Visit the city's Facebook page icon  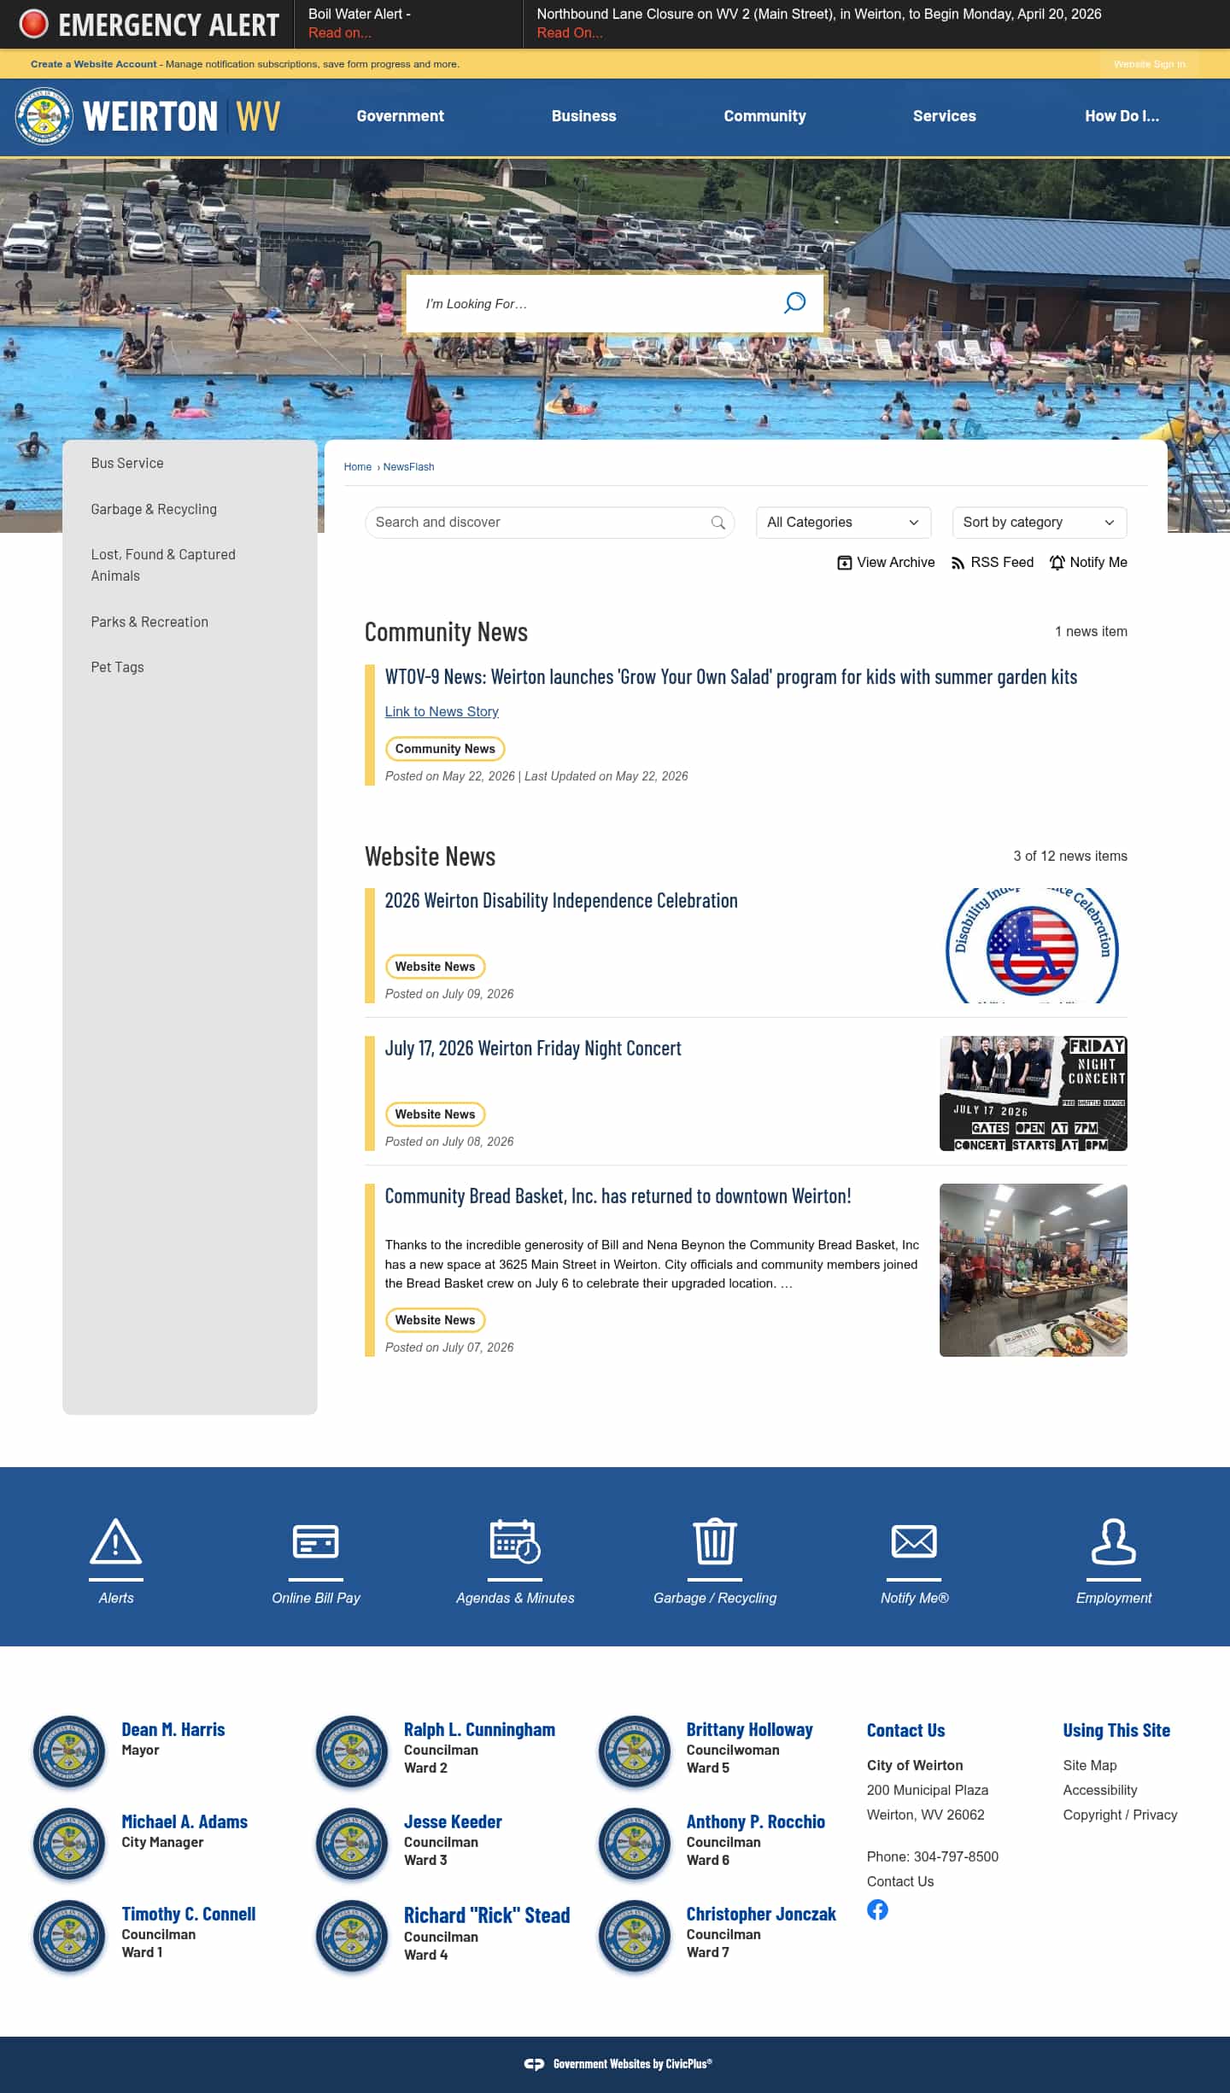[x=877, y=1909]
